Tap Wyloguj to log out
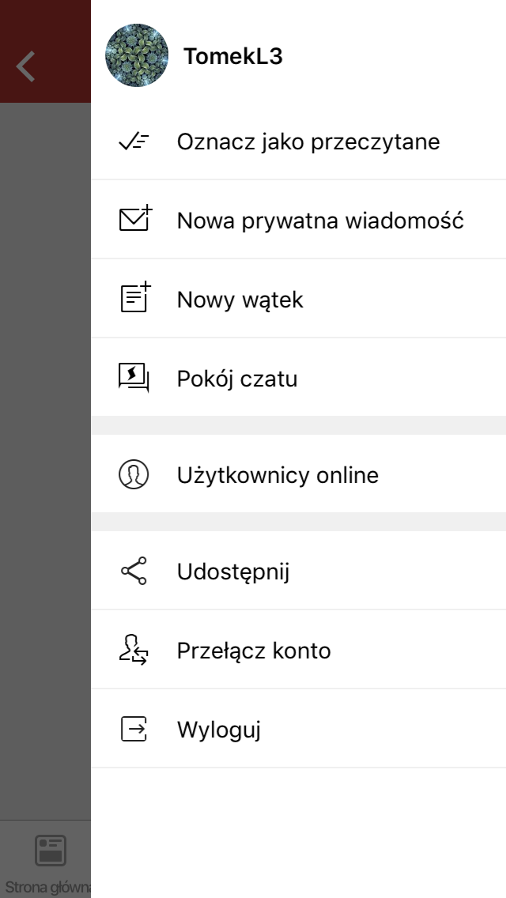 coord(219,730)
